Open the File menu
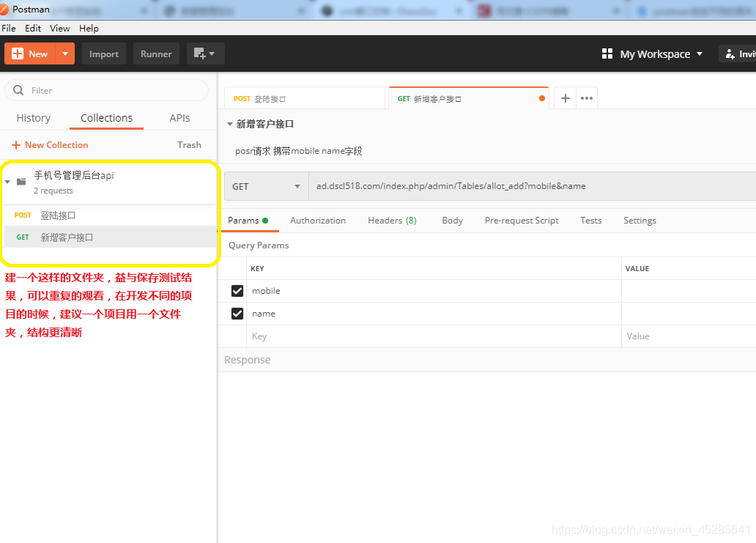 [9, 28]
